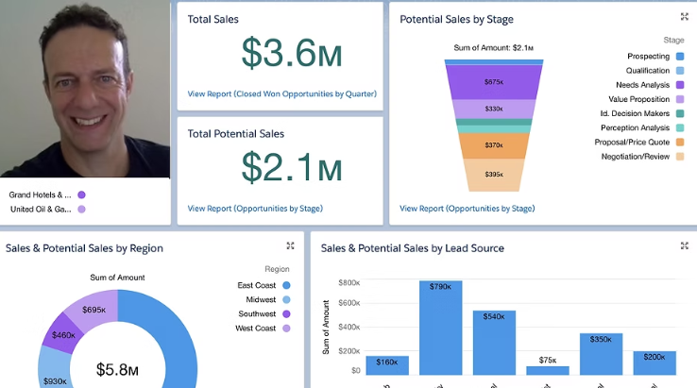
Task: Select the $160k bar in lead source chart
Action: click(x=387, y=365)
